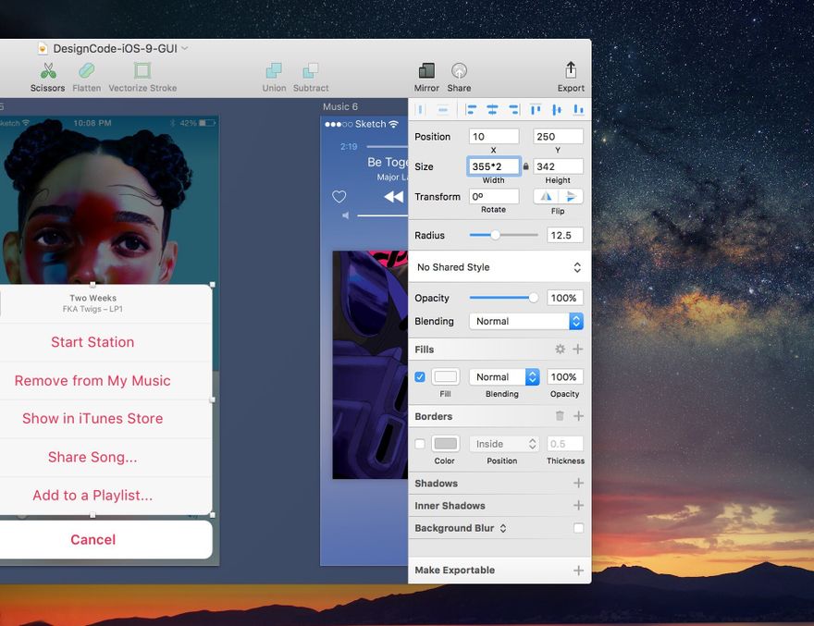Click the Vectorize Stroke icon

click(142, 70)
